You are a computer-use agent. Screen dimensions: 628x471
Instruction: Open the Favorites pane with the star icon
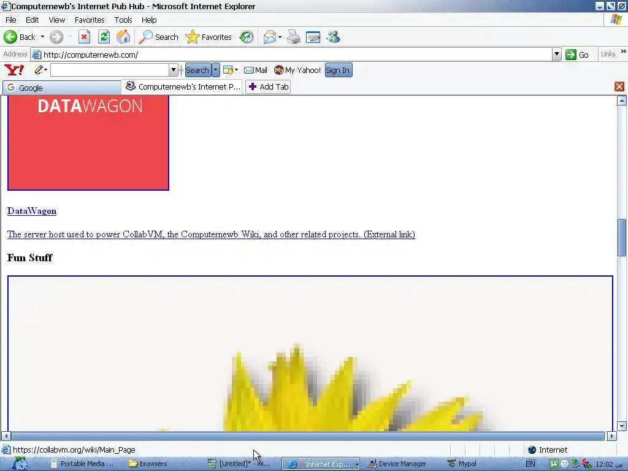(209, 37)
